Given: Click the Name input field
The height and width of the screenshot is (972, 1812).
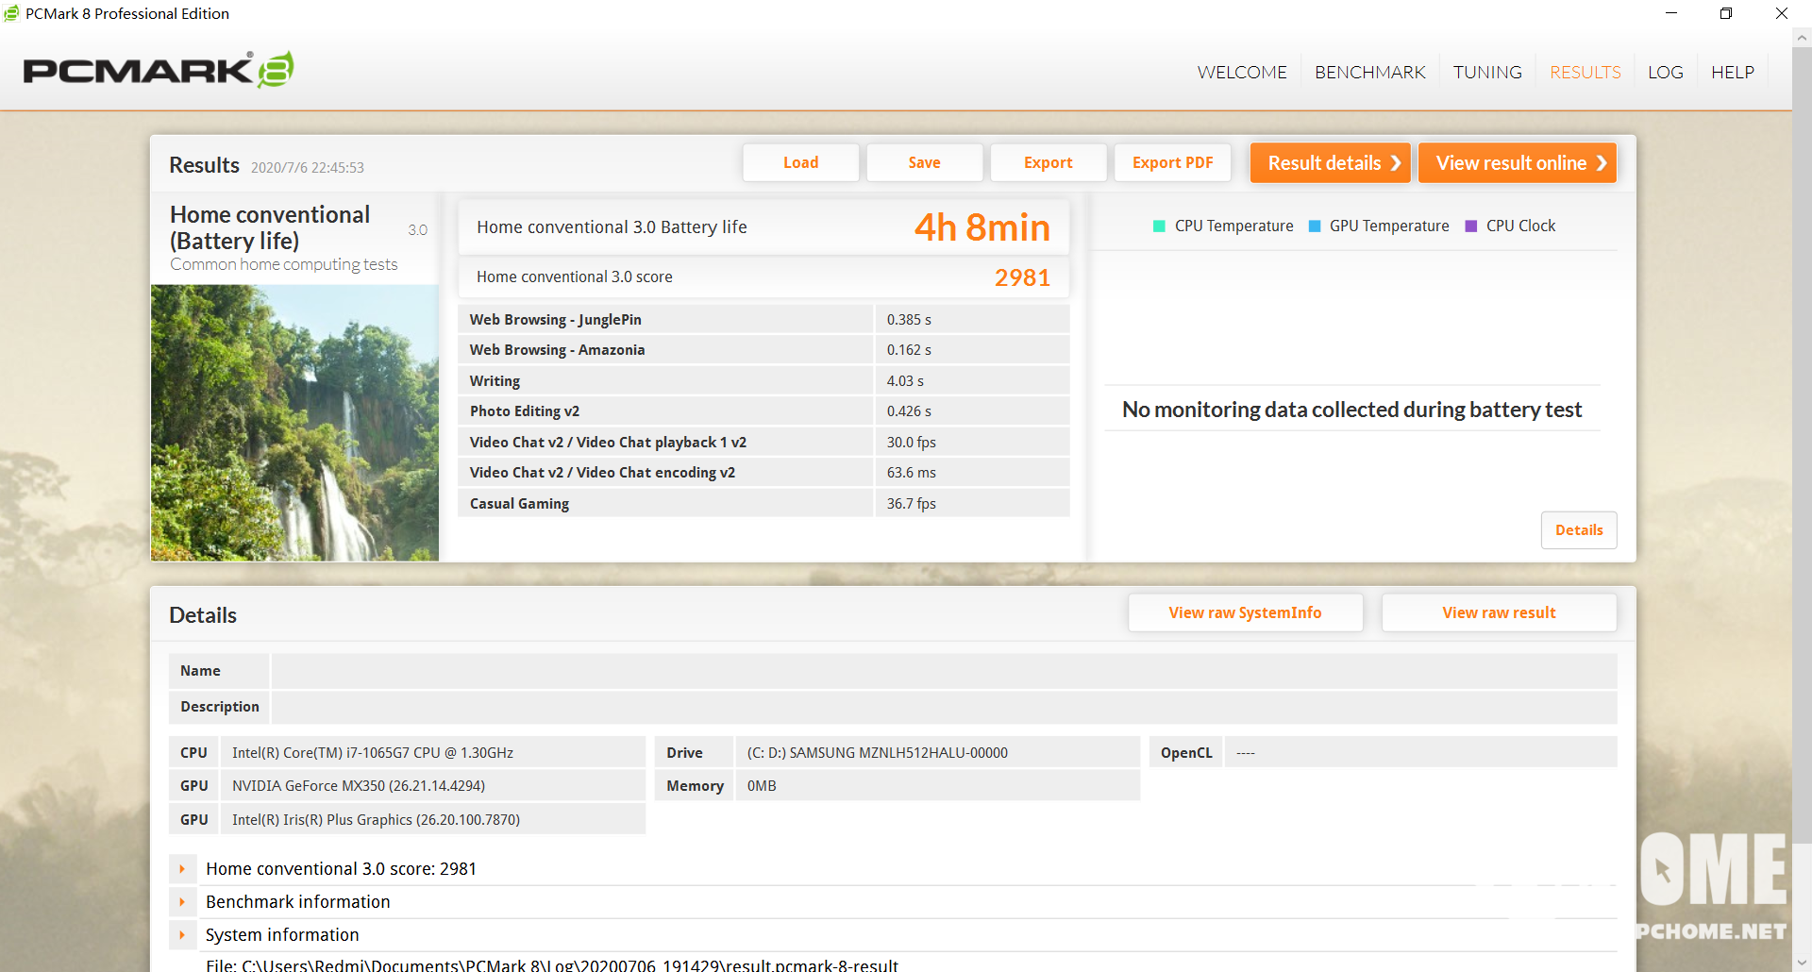Looking at the screenshot, I should click(x=944, y=671).
